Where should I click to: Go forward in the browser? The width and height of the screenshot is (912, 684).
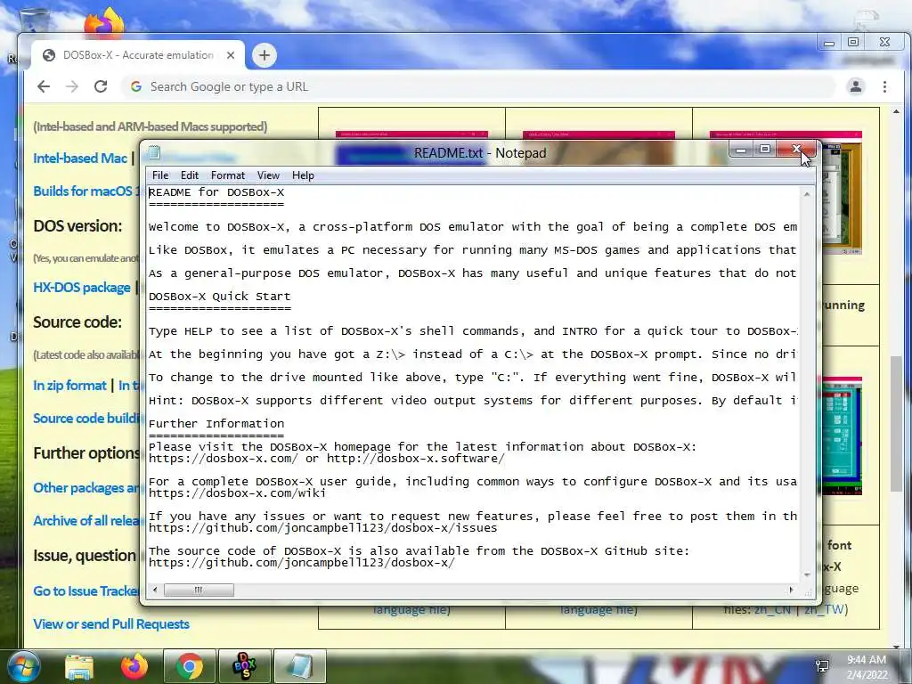point(72,86)
